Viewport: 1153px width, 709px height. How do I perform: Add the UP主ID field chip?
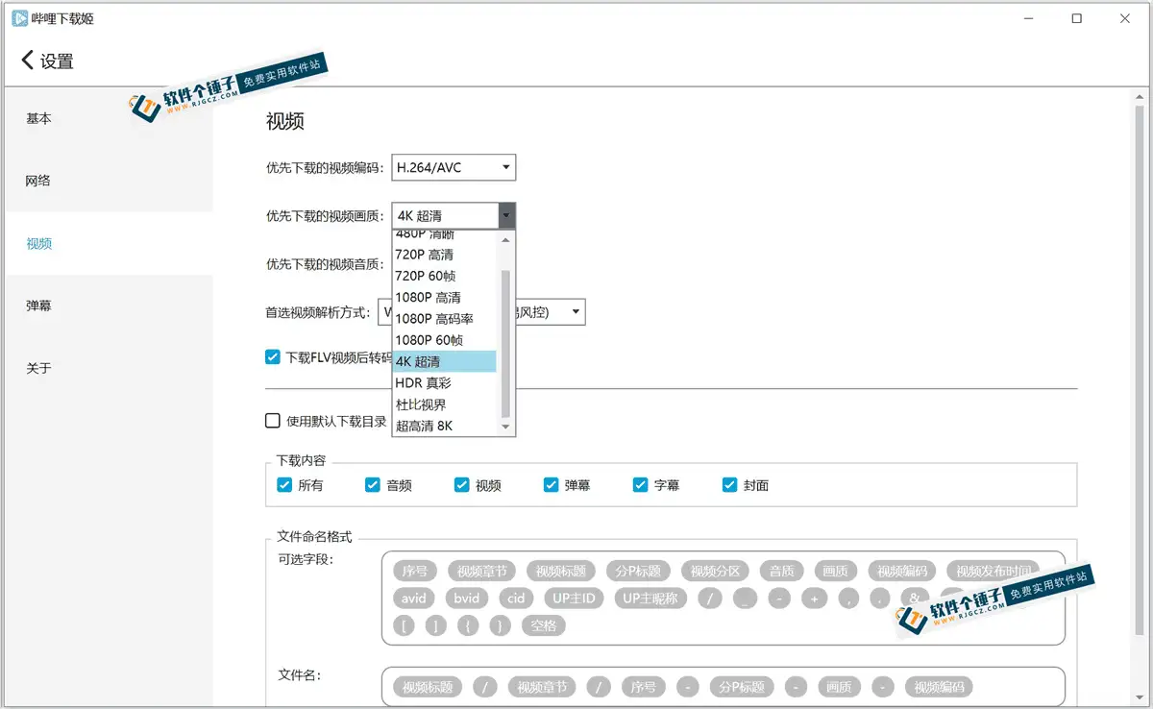click(575, 598)
